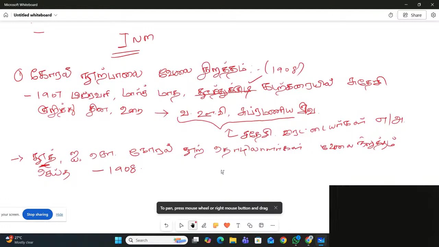Image resolution: width=439 pixels, height=247 pixels.
Task: Click the Undo arrow button
Action: [166, 225]
